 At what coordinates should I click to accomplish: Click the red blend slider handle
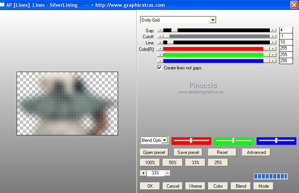click(x=191, y=141)
